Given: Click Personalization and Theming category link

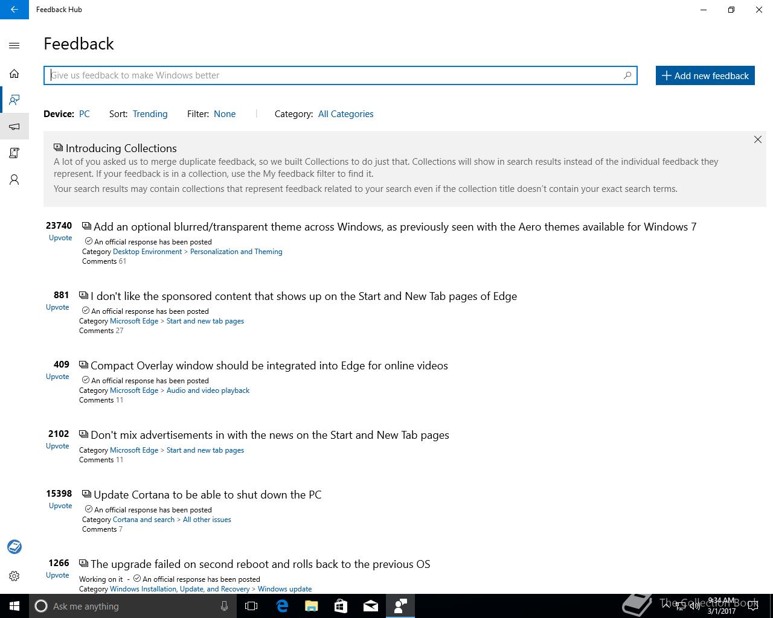Looking at the screenshot, I should (236, 252).
